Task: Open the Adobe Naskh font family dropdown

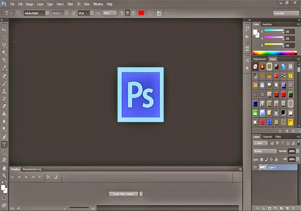Action: [x=47, y=13]
